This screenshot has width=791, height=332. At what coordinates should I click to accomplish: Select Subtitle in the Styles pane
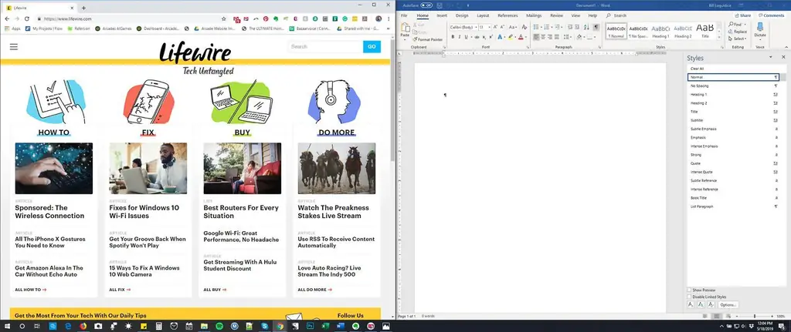point(734,120)
